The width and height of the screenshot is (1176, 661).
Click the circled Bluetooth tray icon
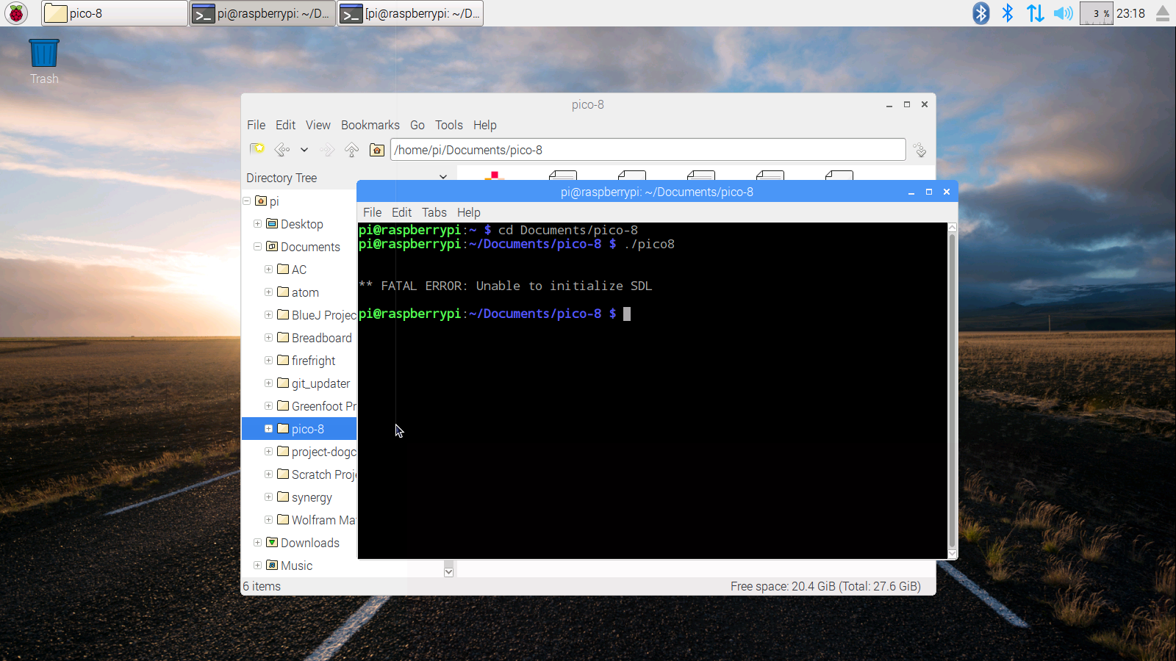(981, 13)
